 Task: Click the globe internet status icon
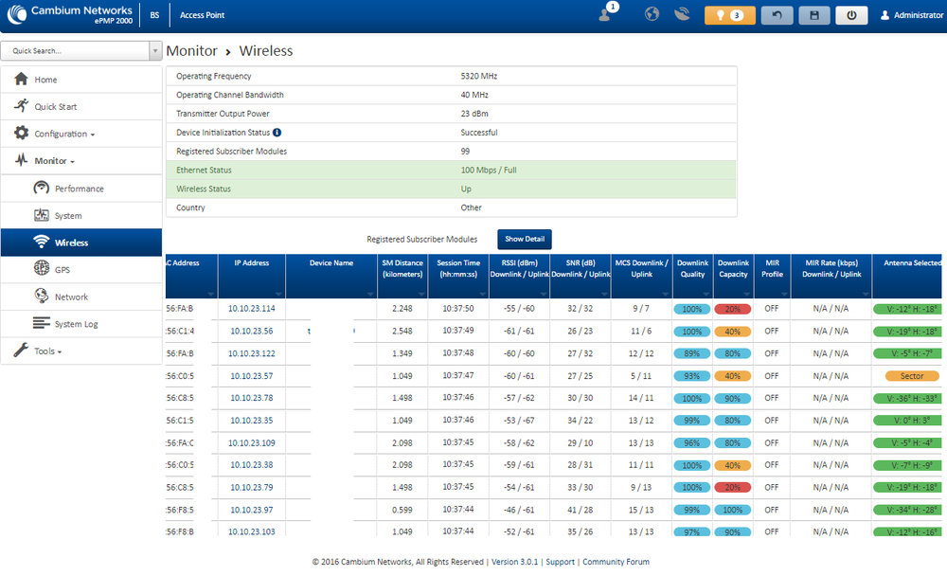(652, 15)
